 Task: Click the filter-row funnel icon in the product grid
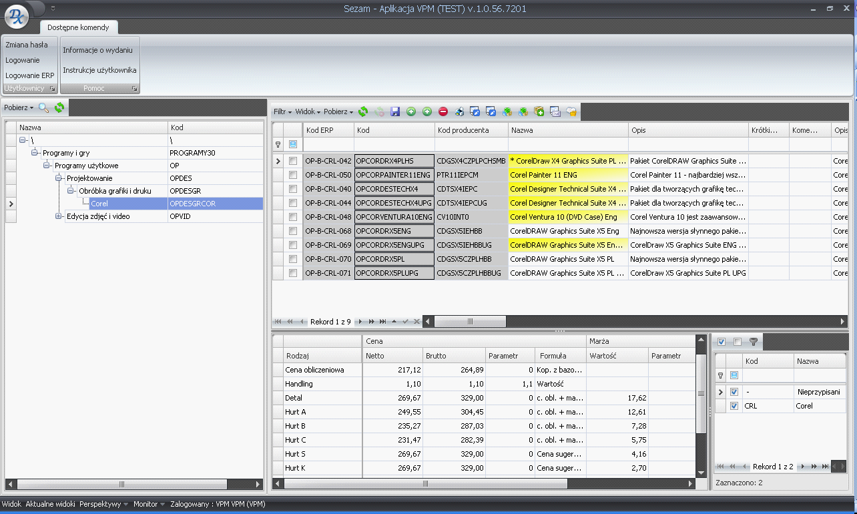pos(278,144)
